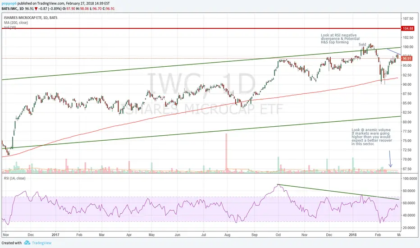Image resolution: width=420 pixels, height=248 pixels.
Task: Select the RSI negative divergence annotation note
Action: point(340,39)
